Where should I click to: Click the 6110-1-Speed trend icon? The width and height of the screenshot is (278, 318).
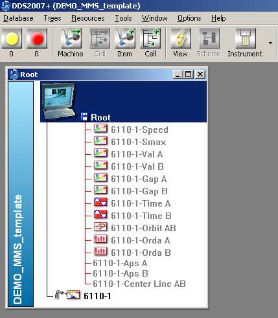[100, 128]
